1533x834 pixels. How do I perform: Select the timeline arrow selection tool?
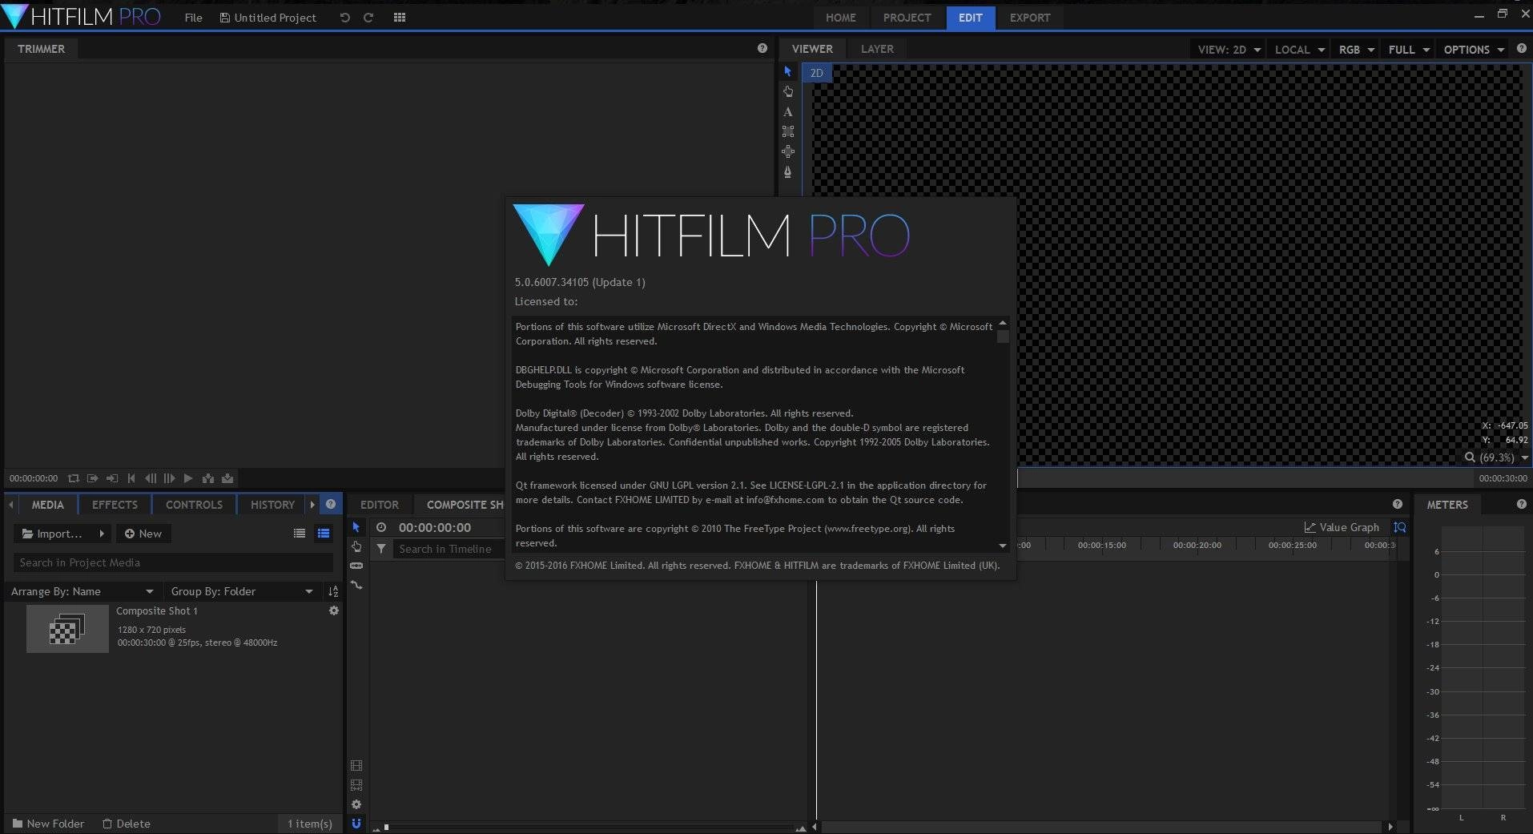point(356,527)
